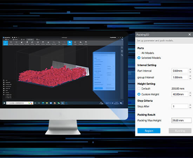Open Windows Start menu on the monitor
The image size is (193, 158).
tap(4, 103)
